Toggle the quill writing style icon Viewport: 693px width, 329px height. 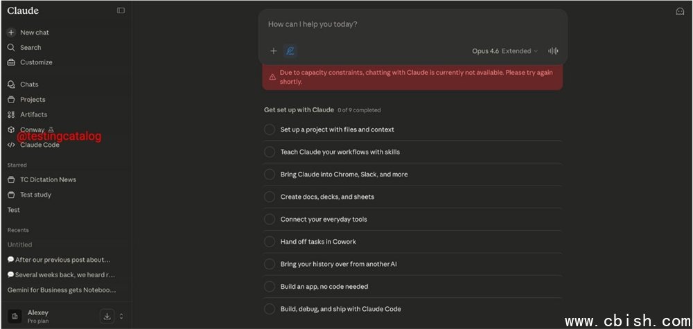(x=290, y=51)
